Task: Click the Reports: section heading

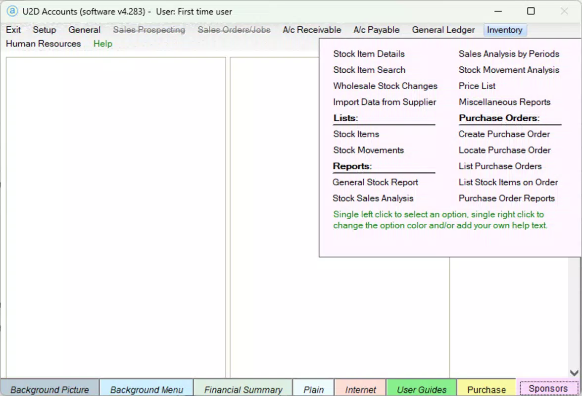Action: pos(352,166)
